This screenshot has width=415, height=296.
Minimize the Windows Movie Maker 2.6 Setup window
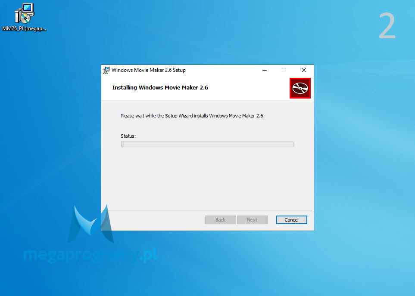click(265, 70)
